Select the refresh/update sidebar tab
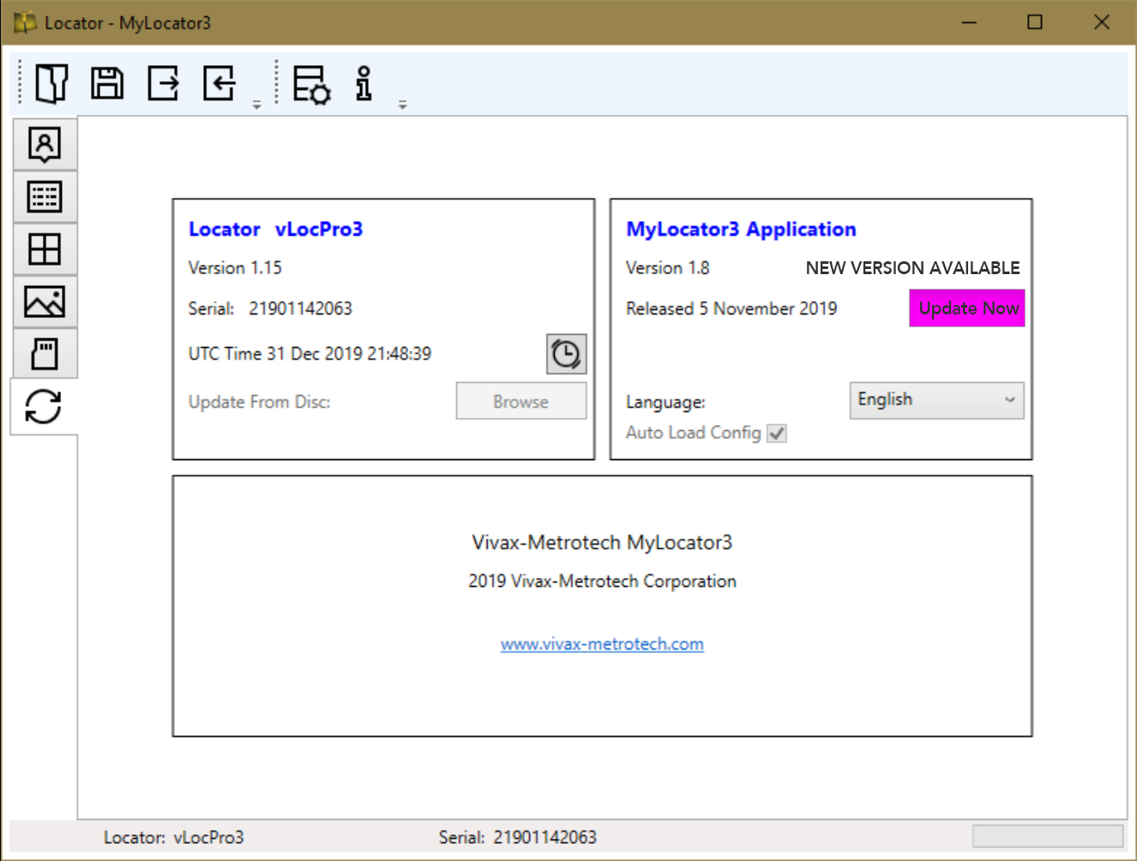 (x=44, y=406)
